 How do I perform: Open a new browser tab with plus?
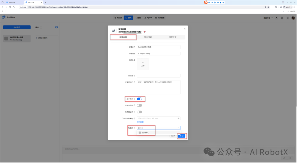point(45,2)
